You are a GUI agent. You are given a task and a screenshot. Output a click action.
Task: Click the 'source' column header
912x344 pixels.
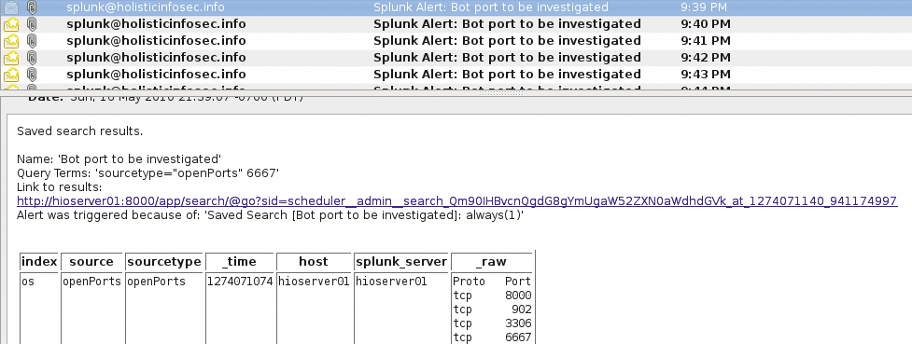[x=91, y=262]
